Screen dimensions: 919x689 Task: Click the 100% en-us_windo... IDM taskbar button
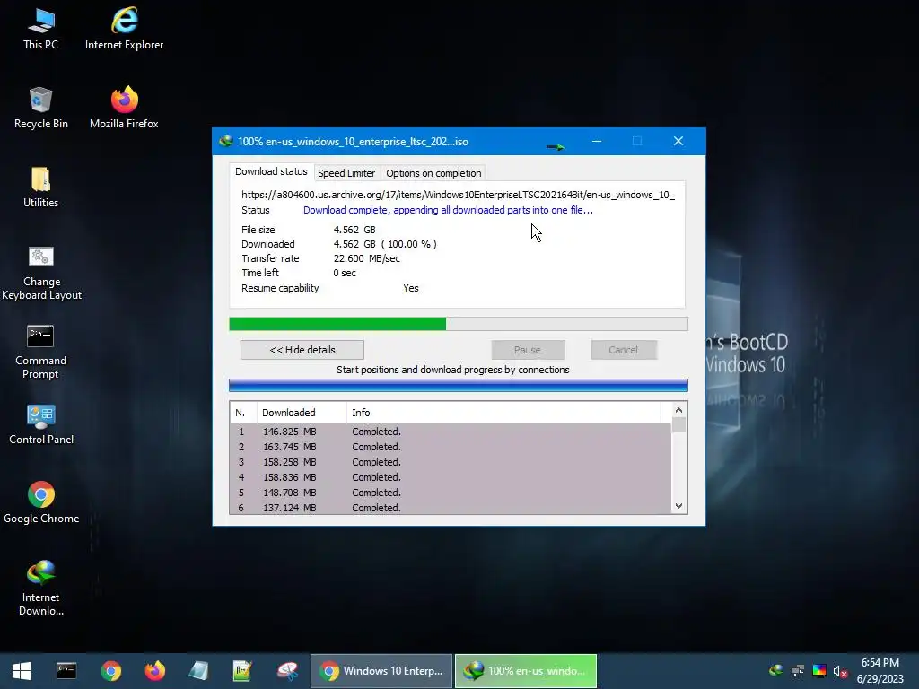[526, 671]
